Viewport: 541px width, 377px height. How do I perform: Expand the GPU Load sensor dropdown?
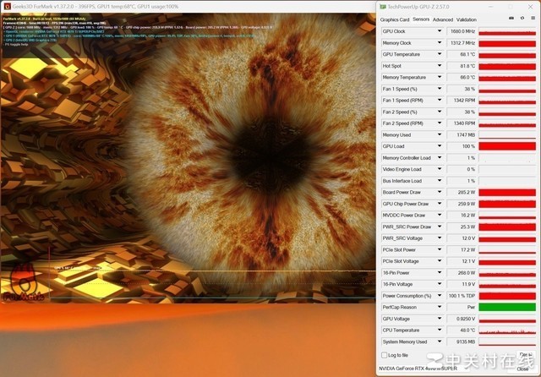coord(439,146)
